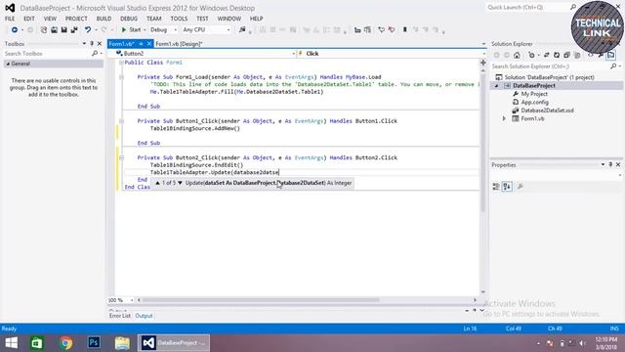This screenshot has height=352, width=625.
Task: Collapse the Form1_Load sub outline
Action: tap(121, 77)
